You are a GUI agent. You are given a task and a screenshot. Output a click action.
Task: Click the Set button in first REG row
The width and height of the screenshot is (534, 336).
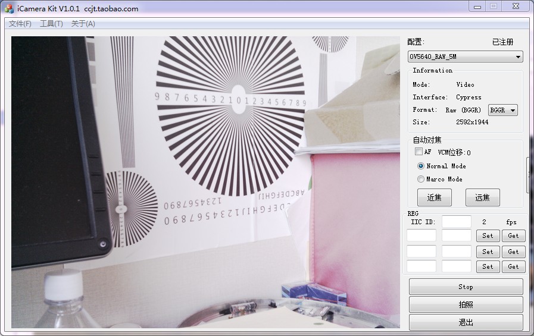click(488, 236)
